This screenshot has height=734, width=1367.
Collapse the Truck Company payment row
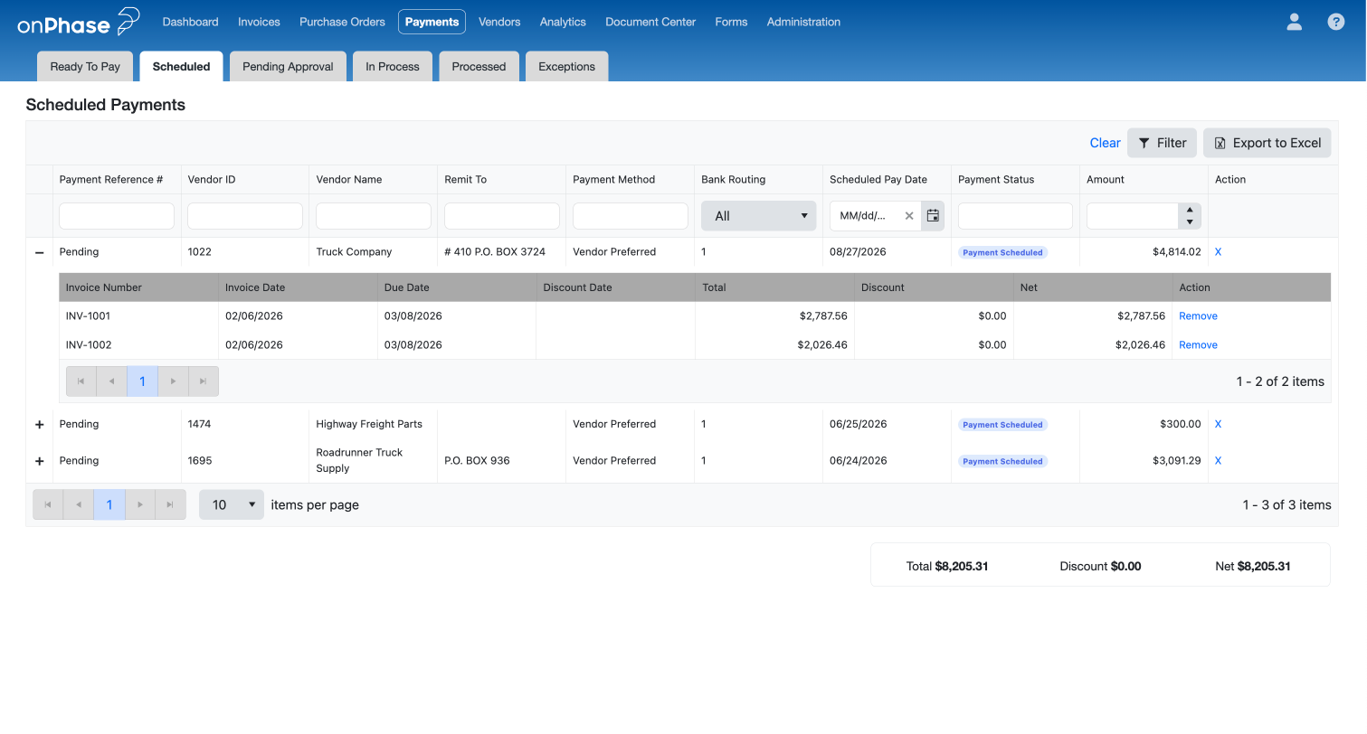point(39,252)
